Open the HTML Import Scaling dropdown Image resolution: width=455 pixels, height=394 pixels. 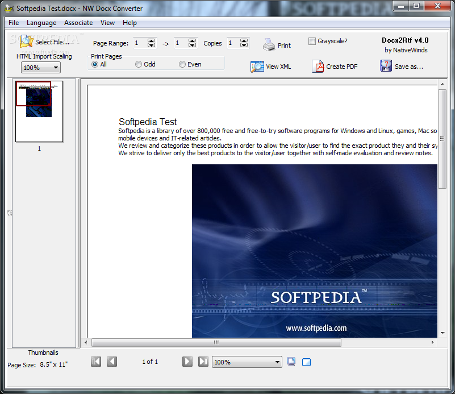coord(41,68)
